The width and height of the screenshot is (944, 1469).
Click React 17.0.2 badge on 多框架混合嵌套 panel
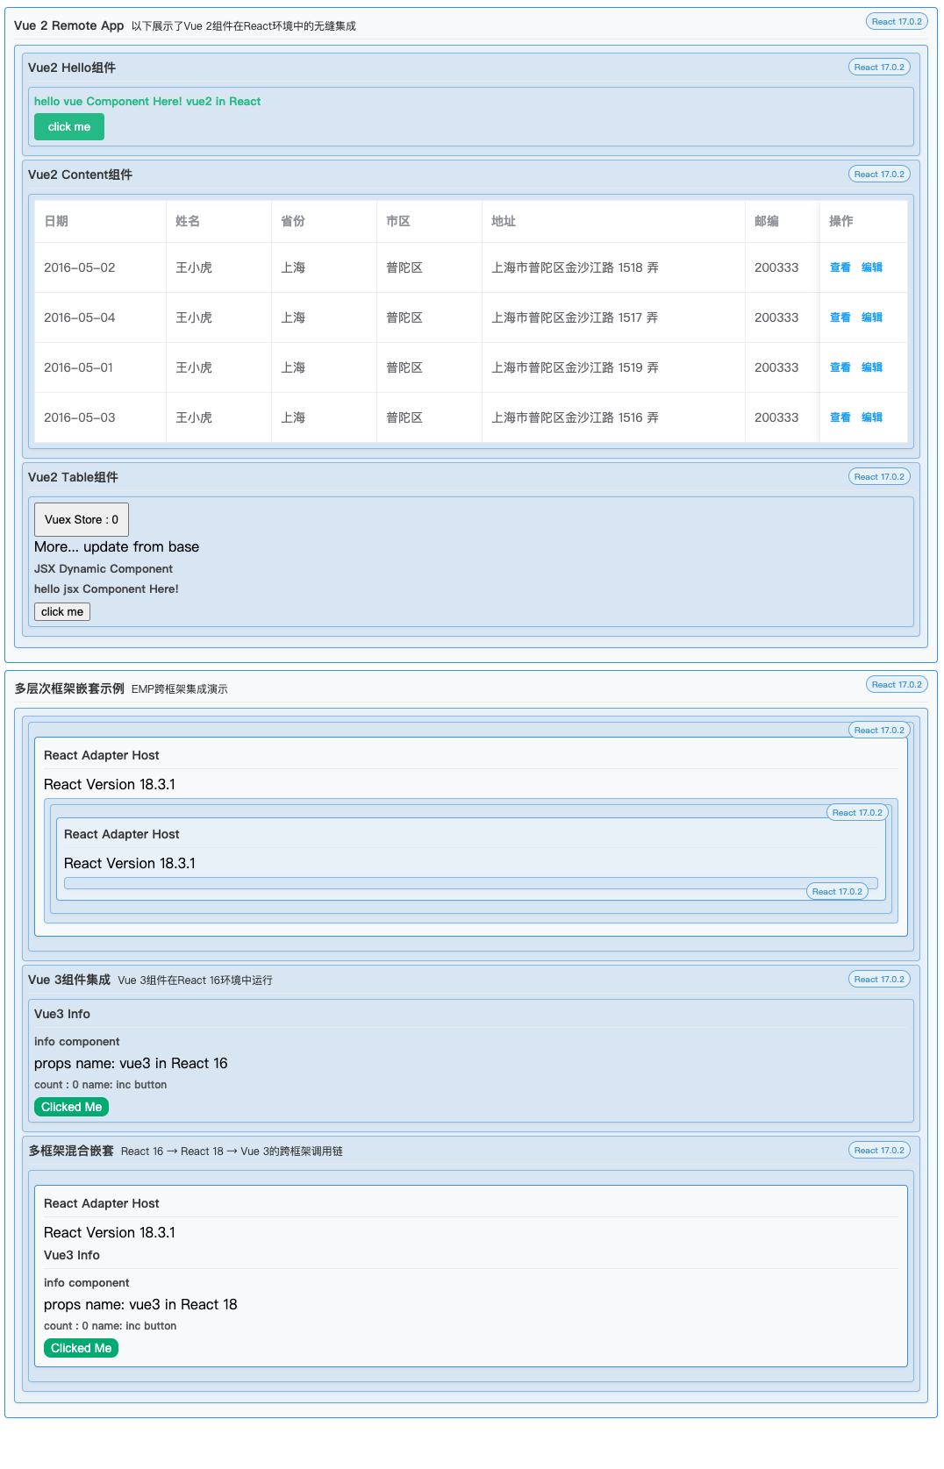pyautogui.click(x=879, y=1151)
